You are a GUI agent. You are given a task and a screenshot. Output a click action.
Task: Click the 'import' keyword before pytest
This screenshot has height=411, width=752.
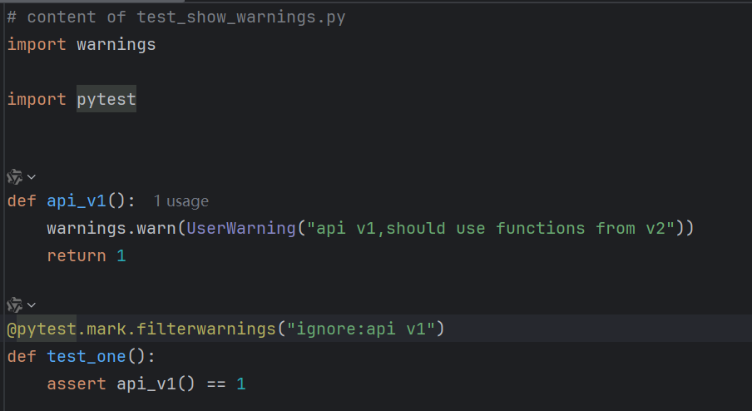click(37, 99)
